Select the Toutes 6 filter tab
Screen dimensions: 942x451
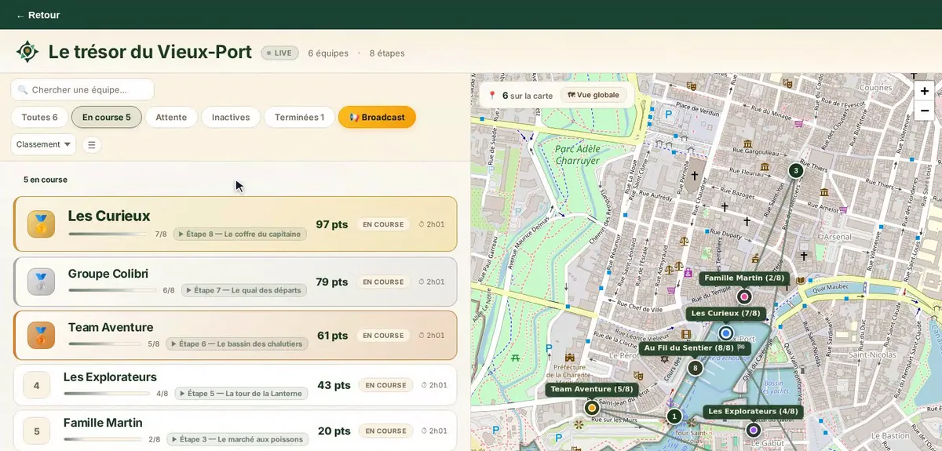coord(39,117)
